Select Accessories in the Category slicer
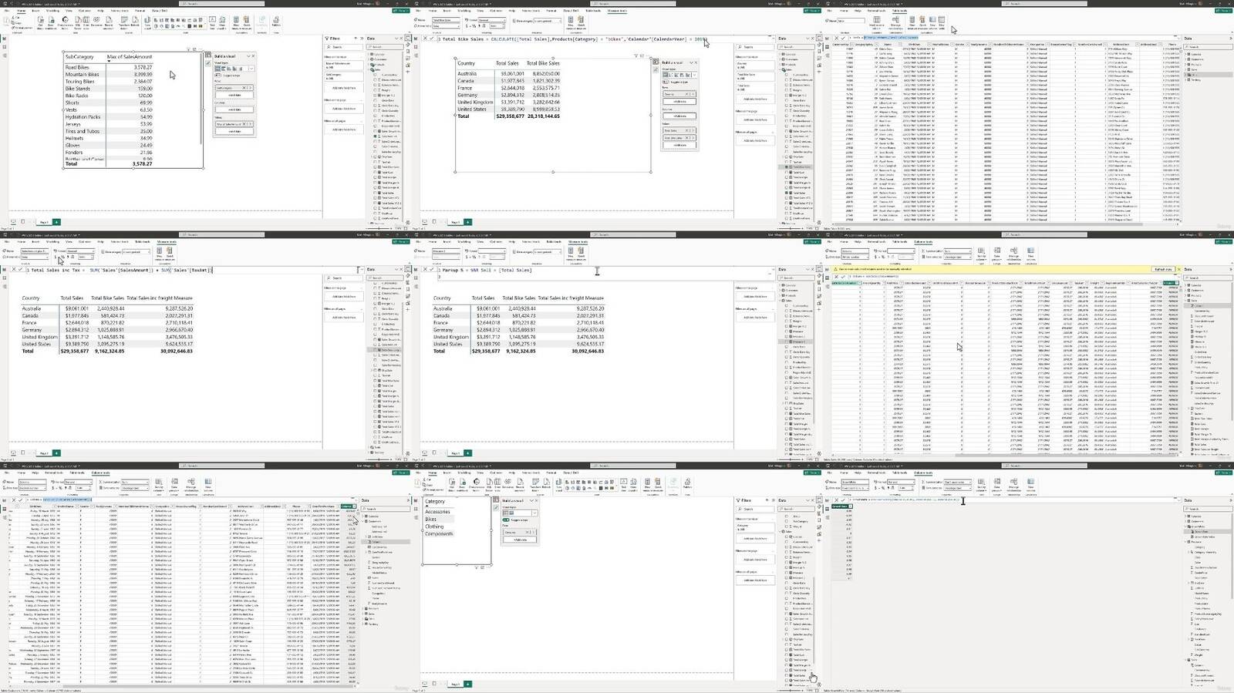Screen dimensions: 1234x693 pos(437,511)
